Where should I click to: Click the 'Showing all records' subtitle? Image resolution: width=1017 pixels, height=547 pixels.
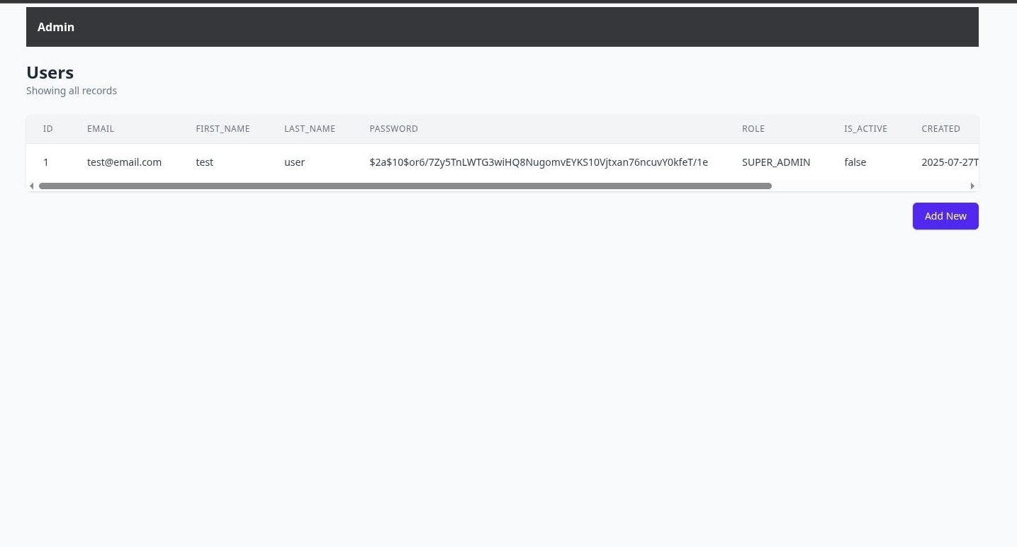pyautogui.click(x=72, y=91)
